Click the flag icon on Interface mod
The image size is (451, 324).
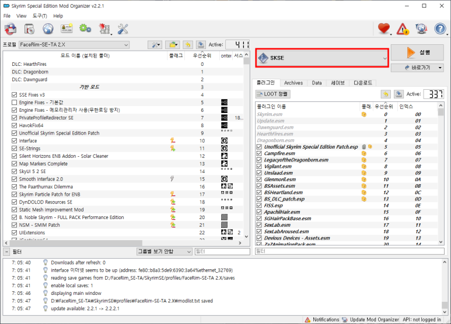173,140
